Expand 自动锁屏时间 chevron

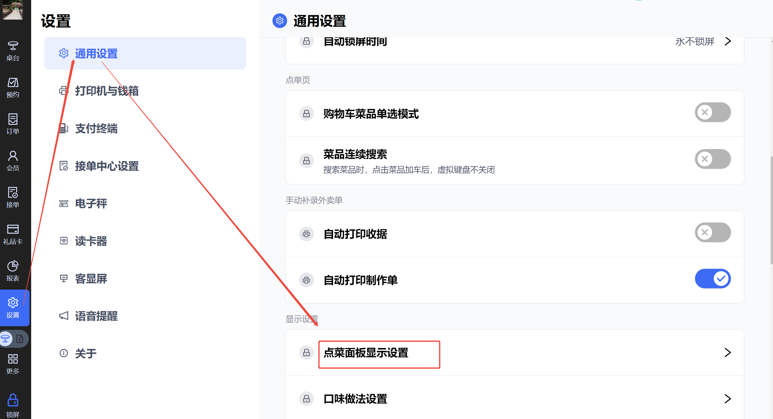(728, 41)
